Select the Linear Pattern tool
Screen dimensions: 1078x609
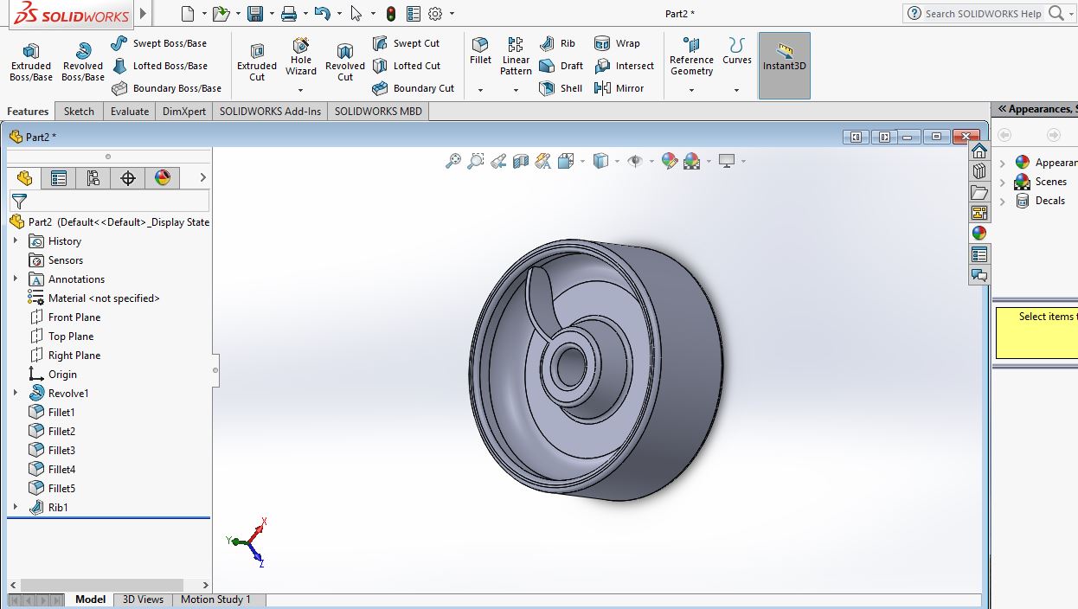point(516,56)
